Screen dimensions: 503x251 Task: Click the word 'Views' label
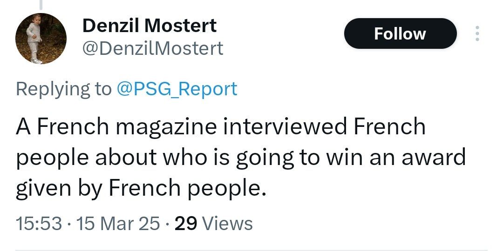tap(228, 223)
